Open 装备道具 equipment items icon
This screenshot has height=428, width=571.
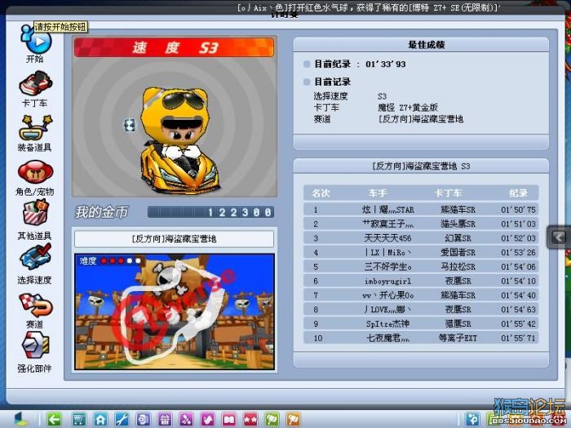pos(36,128)
